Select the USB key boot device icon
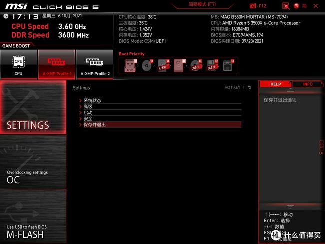Screen dimensions: 325x244 [130, 65]
